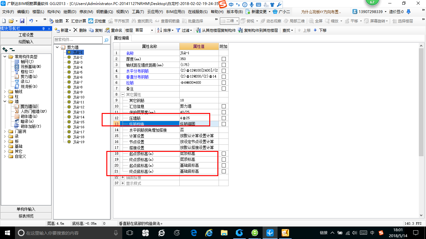Click 重命名 rename button
This screenshot has height=239, width=426.
114,30
